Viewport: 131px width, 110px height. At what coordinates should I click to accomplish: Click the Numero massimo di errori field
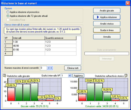[43, 68]
